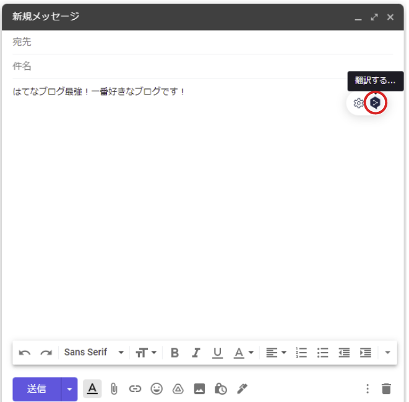Toggle confidential mode lock-clock icon
409x402 pixels.
(221, 389)
